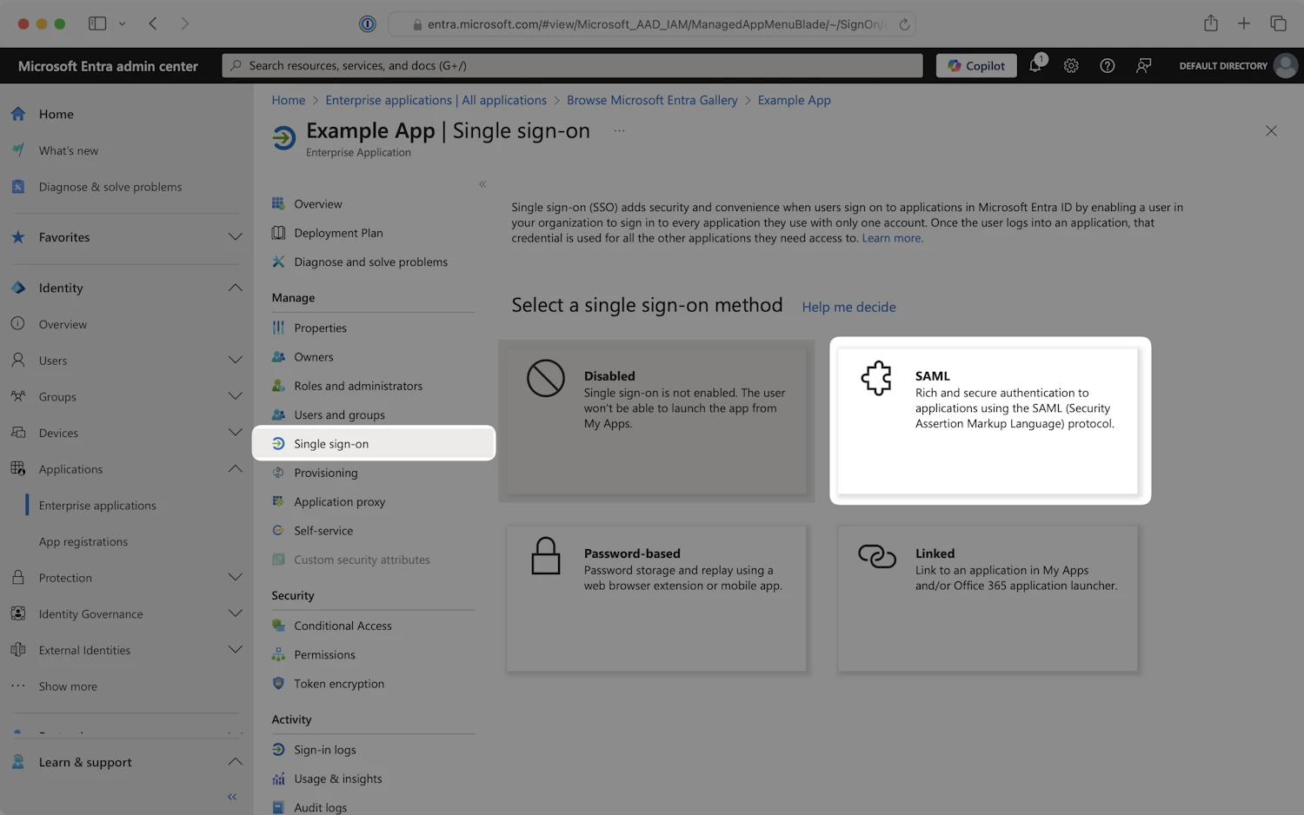Open the settings gear icon

pos(1071,65)
